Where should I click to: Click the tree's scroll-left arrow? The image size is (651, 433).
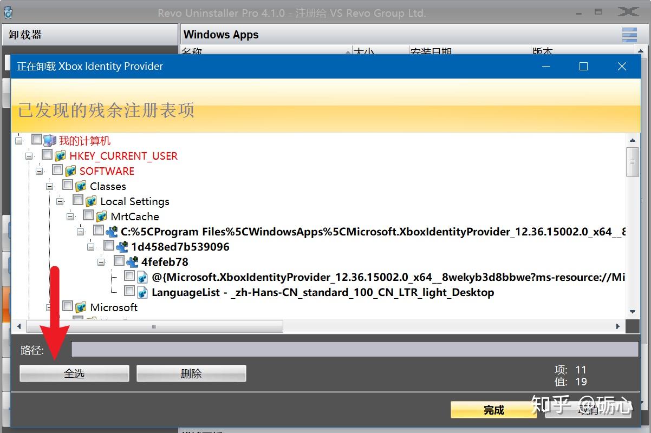click(19, 326)
